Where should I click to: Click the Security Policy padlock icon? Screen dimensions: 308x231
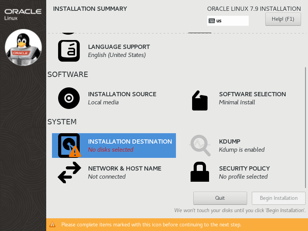pyautogui.click(x=200, y=172)
